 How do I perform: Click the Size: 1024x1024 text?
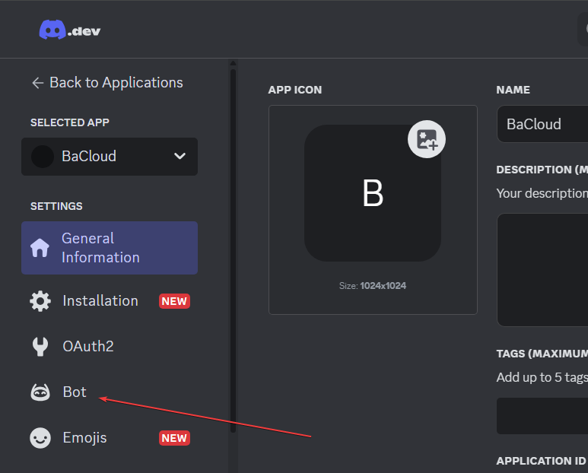coord(373,286)
